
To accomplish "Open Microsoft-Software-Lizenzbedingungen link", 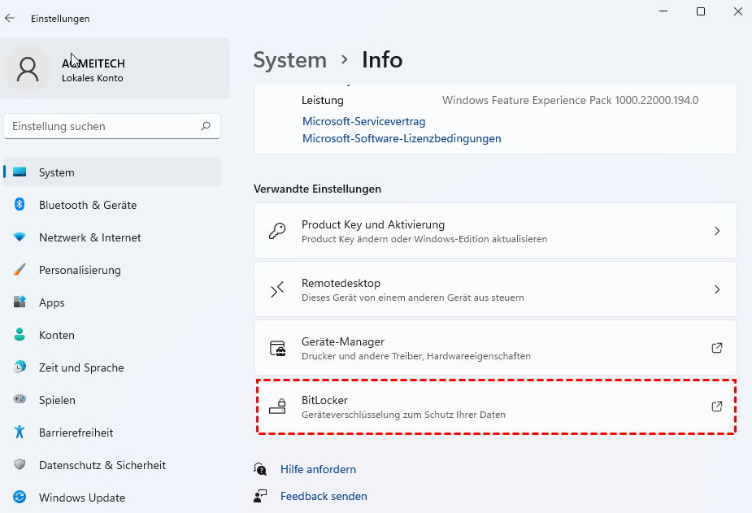I will click(402, 138).
